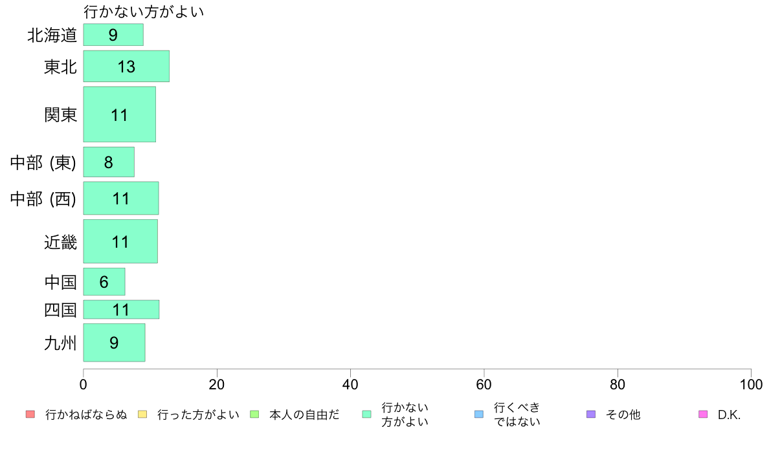Click the D.K. legend label text

(729, 415)
